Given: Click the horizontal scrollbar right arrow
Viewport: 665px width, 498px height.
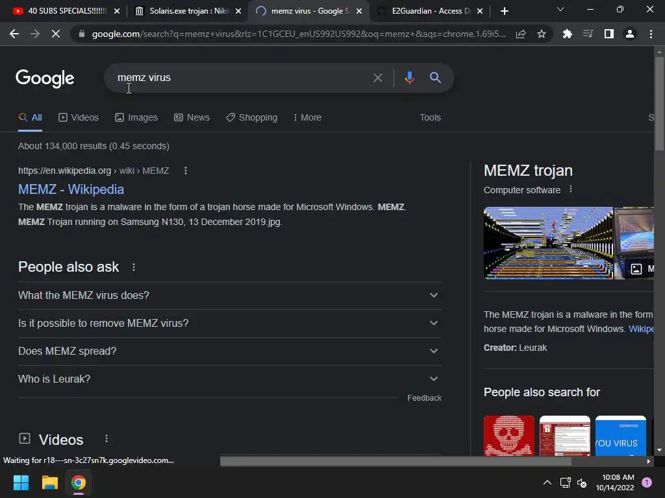Looking at the screenshot, I should (649, 462).
